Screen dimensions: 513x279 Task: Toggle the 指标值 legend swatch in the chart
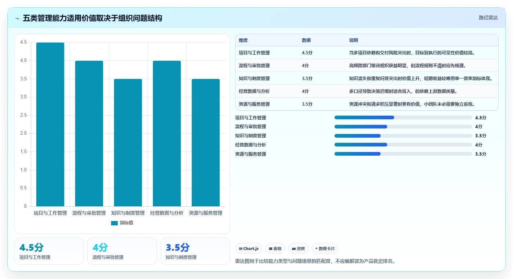coord(114,223)
